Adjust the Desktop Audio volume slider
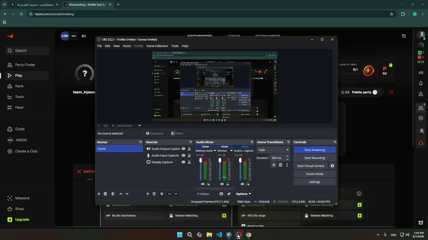The width and height of the screenshot is (428, 240). pos(201,170)
